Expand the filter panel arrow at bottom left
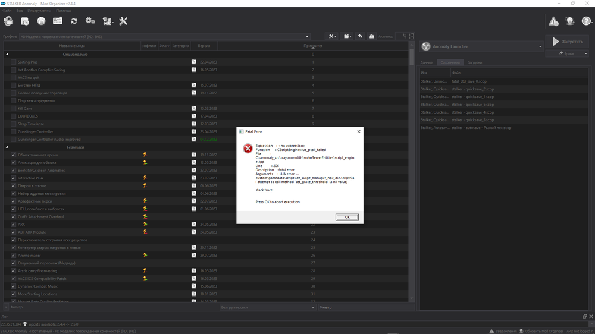The height and width of the screenshot is (334, 595). [6, 307]
